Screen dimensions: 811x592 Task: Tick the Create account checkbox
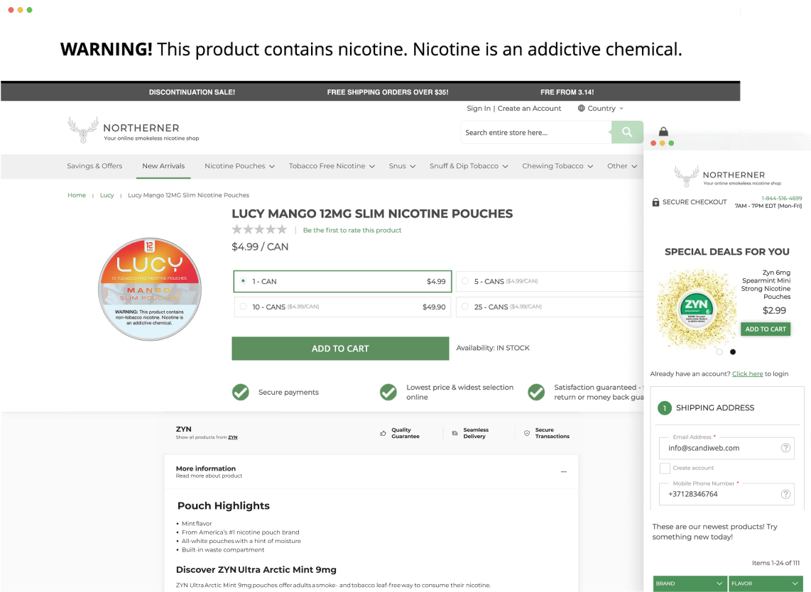click(x=665, y=468)
